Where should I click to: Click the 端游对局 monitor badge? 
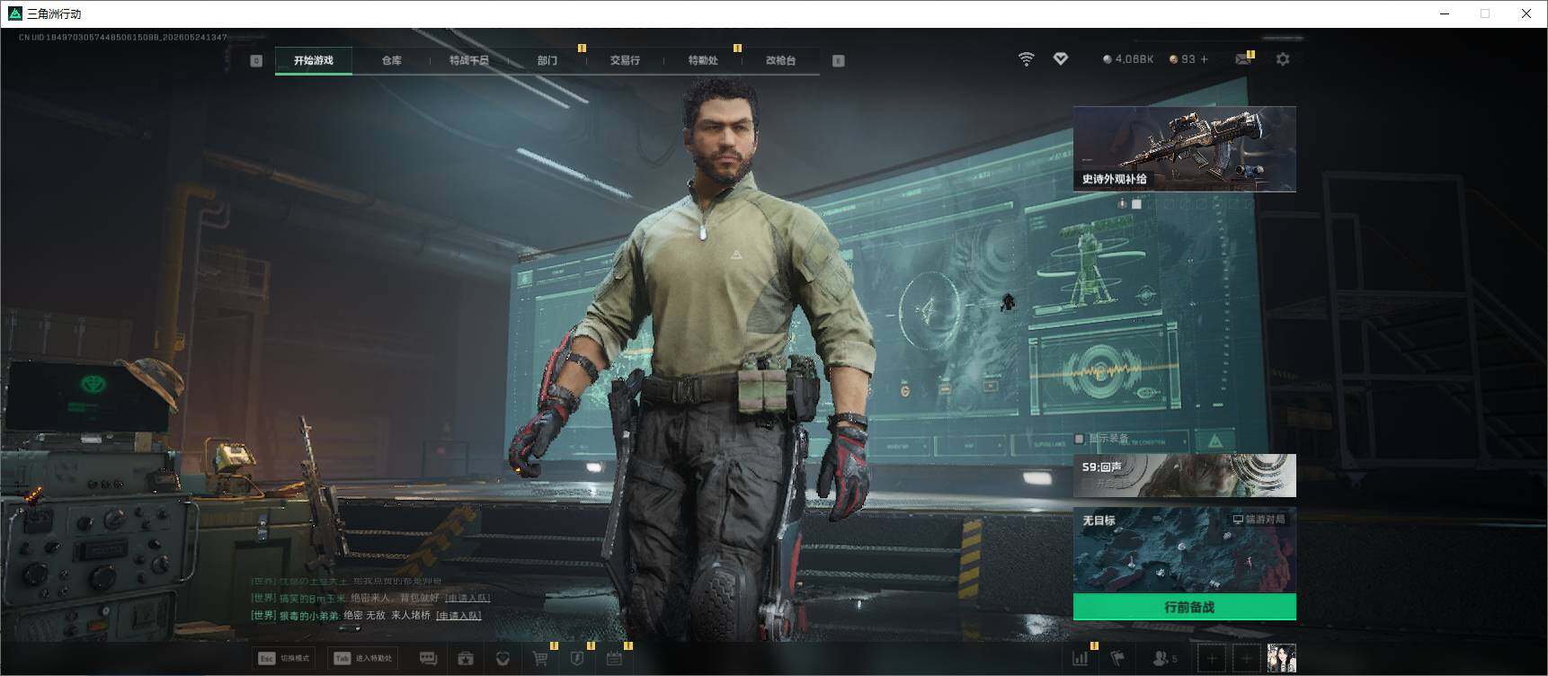[1259, 520]
